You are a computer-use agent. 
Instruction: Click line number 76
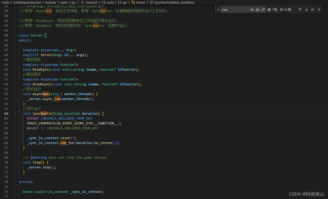[6, 192]
